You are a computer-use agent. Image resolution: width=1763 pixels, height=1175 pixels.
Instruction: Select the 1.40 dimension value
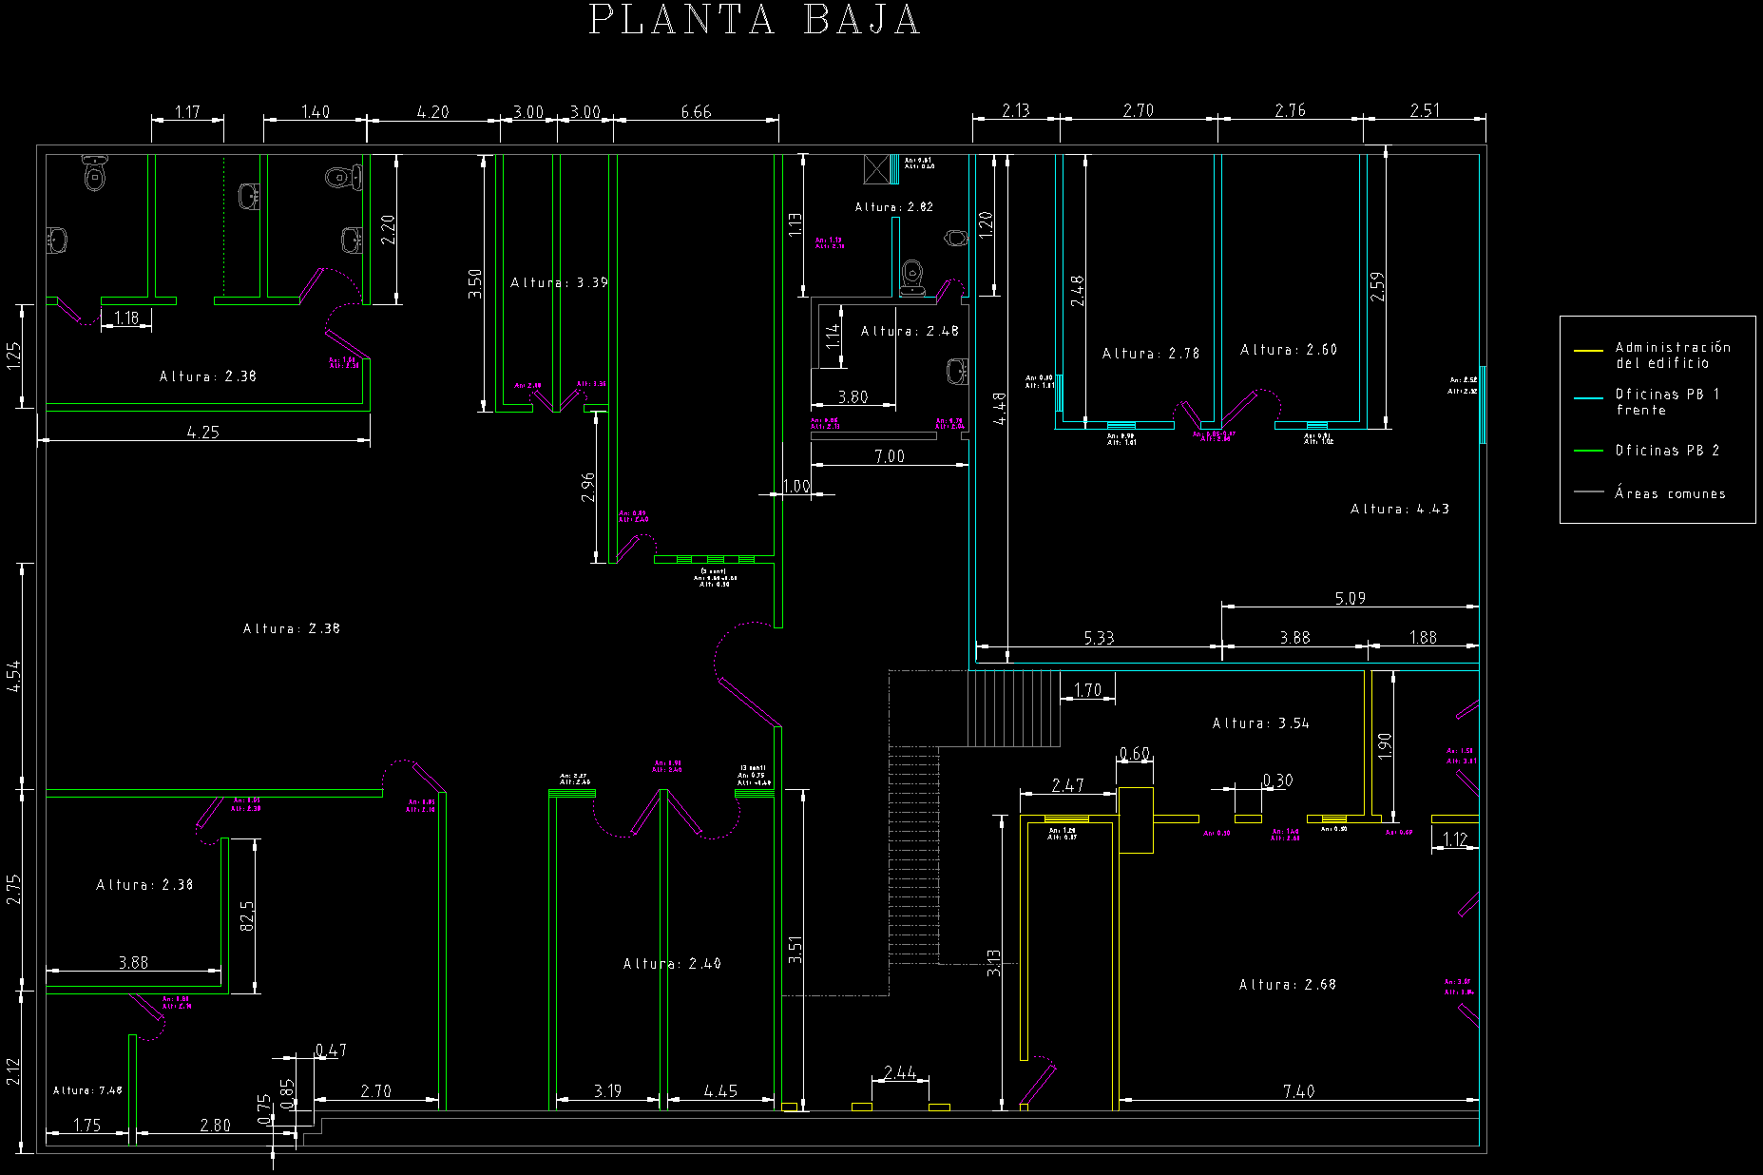coord(316,111)
